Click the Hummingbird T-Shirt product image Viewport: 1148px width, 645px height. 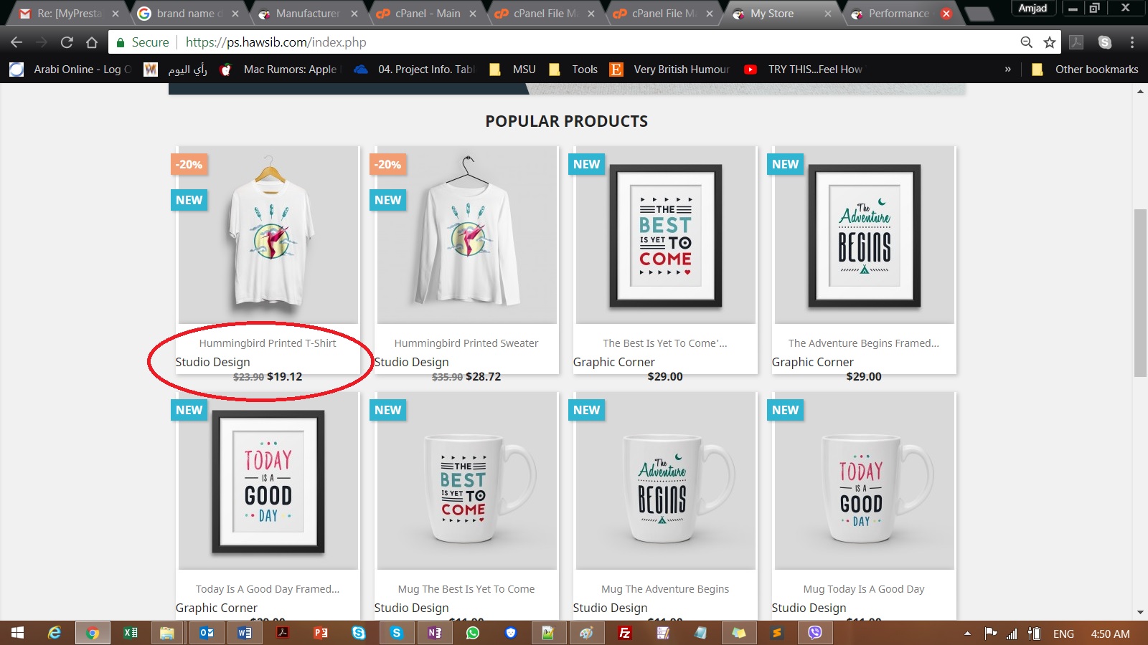click(268, 235)
